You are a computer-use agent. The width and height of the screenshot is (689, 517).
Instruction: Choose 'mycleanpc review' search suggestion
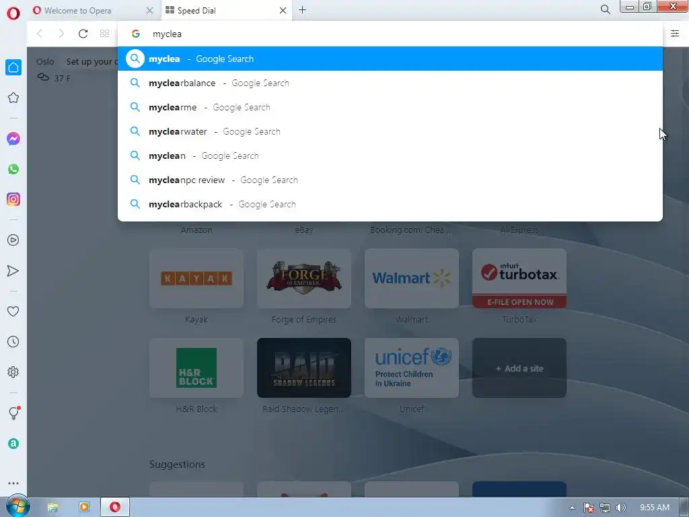[x=390, y=180]
